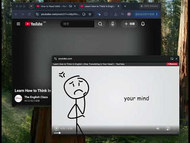Open Chrome downloads icon in toolbar
190x143 pixels.
pyautogui.click(x=116, y=14)
